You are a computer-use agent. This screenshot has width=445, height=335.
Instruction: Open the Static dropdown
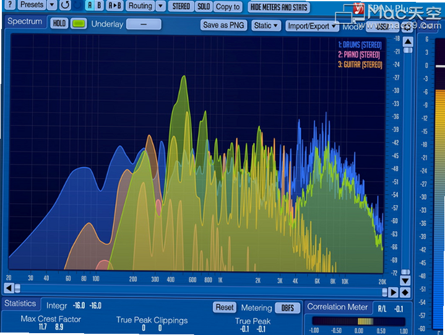[x=266, y=25]
